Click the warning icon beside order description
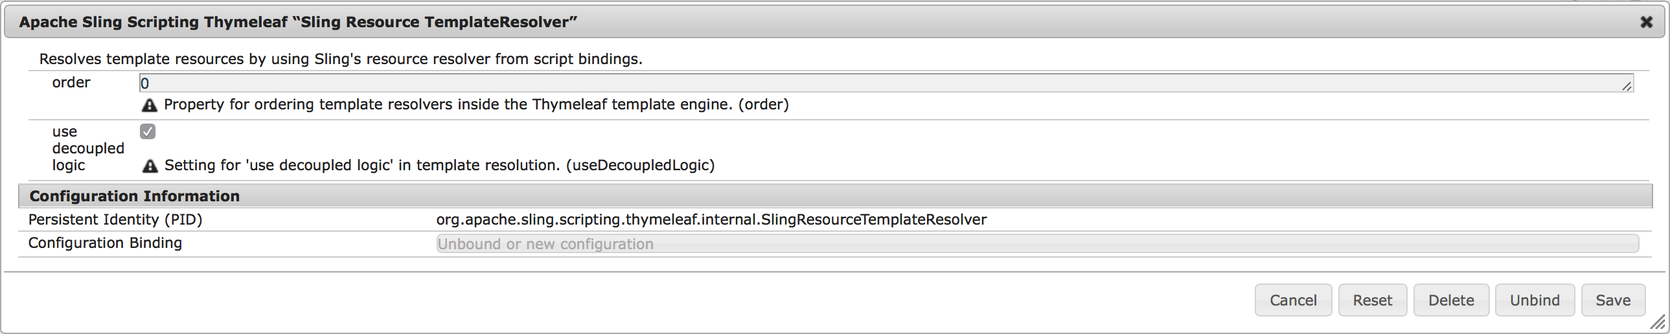Viewport: 1670px width, 334px height. (x=149, y=105)
